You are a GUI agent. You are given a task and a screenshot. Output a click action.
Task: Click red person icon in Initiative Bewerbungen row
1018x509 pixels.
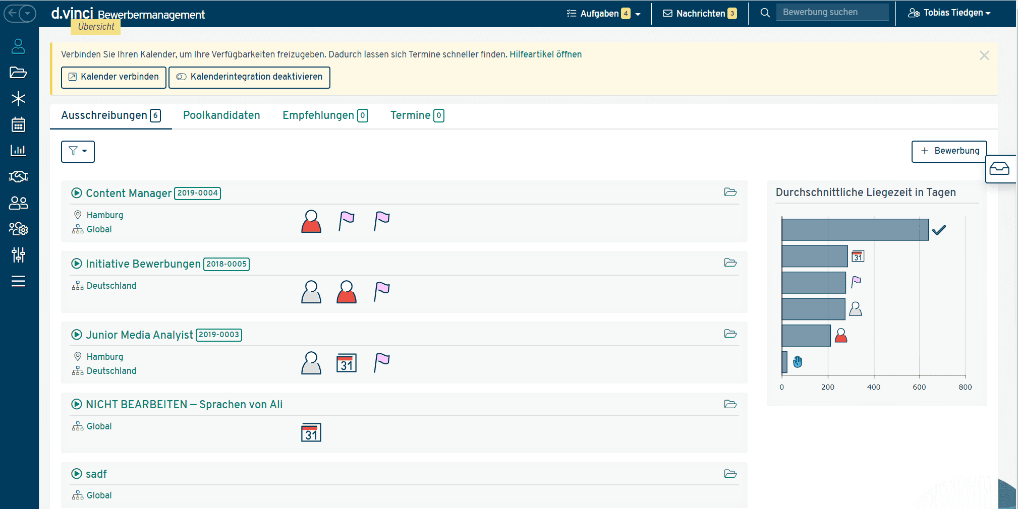346,292
